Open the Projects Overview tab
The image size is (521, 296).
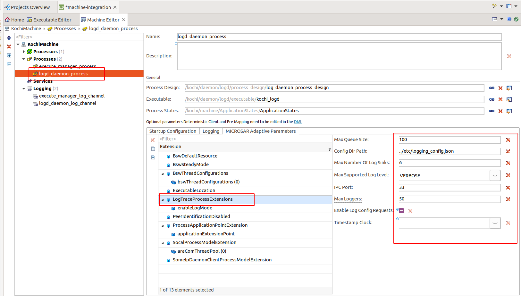coord(27,7)
